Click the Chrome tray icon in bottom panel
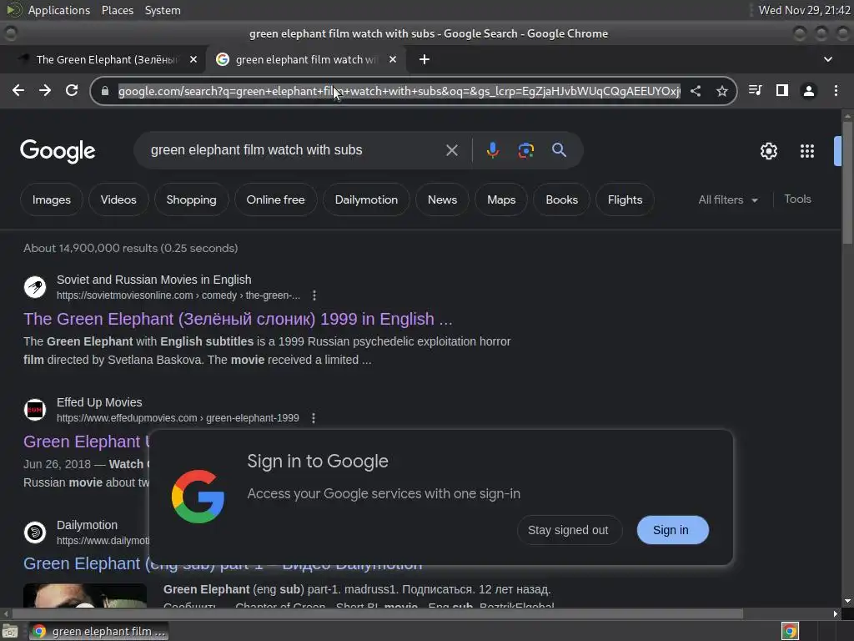 790,631
